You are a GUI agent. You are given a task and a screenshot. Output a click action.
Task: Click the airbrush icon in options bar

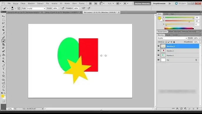pos(84,8)
